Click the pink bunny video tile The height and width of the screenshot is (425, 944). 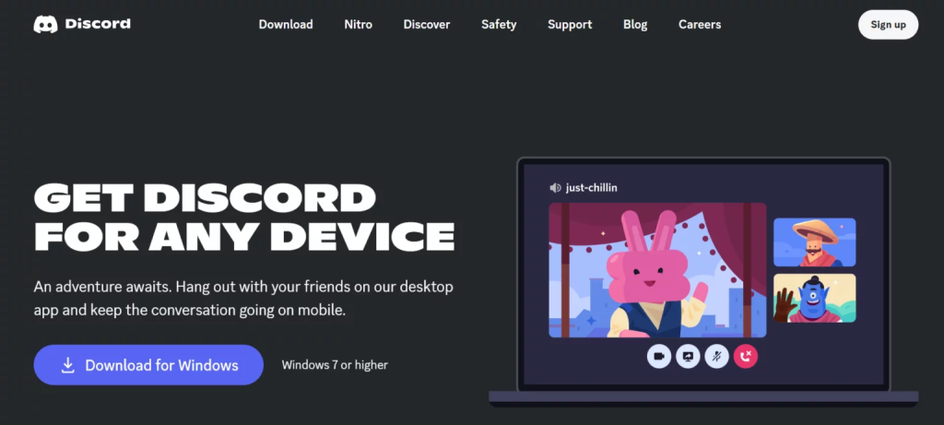pyautogui.click(x=657, y=270)
